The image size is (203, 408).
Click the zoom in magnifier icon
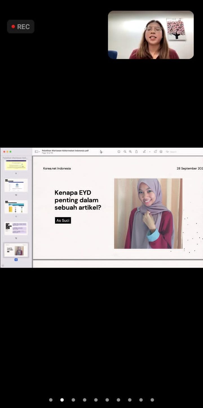(130, 152)
